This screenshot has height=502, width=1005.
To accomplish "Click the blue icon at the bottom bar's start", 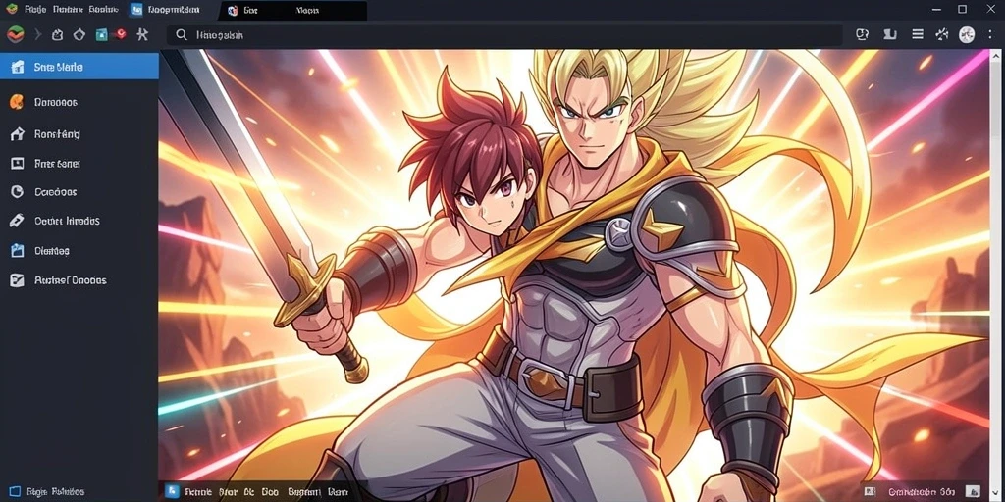I will coord(172,491).
